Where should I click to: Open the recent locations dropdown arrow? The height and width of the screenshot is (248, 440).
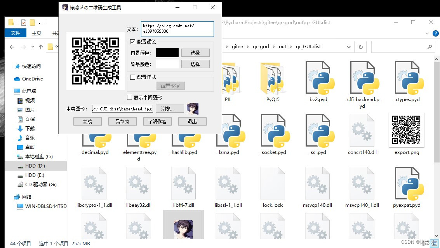pos(33,47)
